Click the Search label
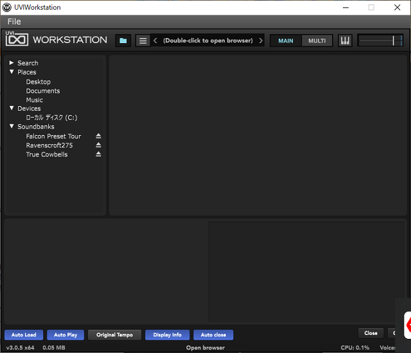Screen dimensions: 411x353 [x=28, y=63]
